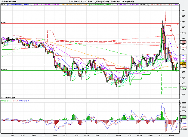Click the @IT-Finance.com link in the chart corner

pos(8,98)
